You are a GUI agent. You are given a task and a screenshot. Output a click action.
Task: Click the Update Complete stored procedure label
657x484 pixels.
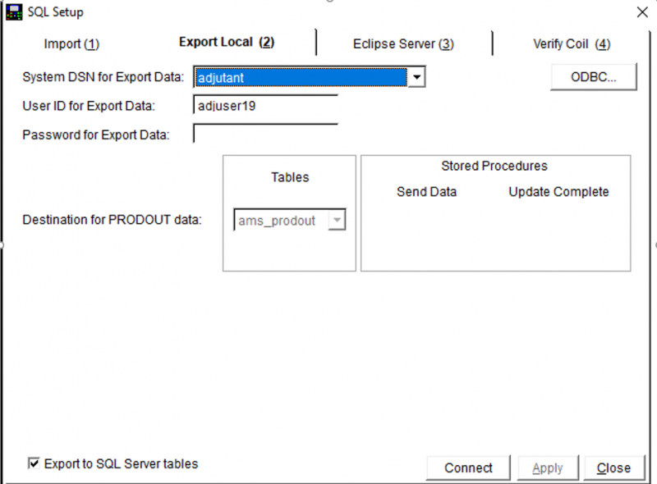point(558,192)
